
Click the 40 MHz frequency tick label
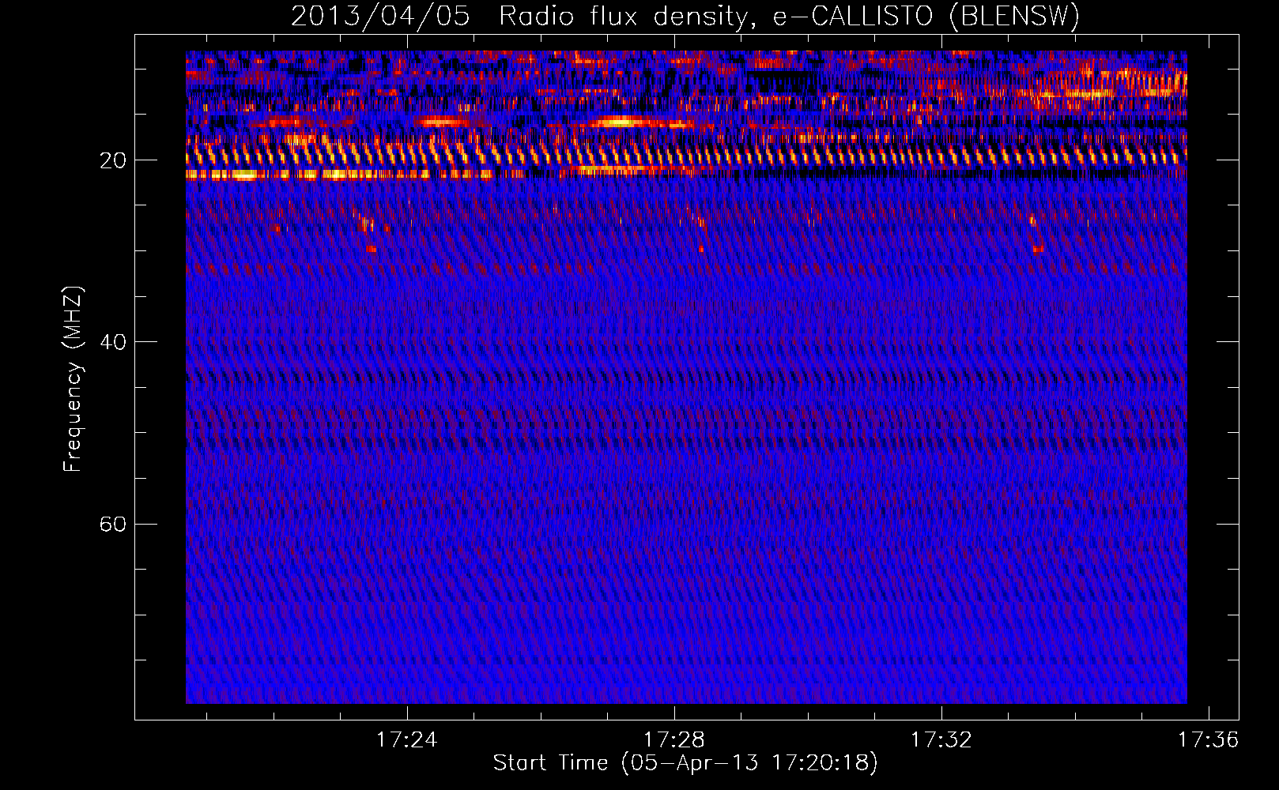(113, 342)
